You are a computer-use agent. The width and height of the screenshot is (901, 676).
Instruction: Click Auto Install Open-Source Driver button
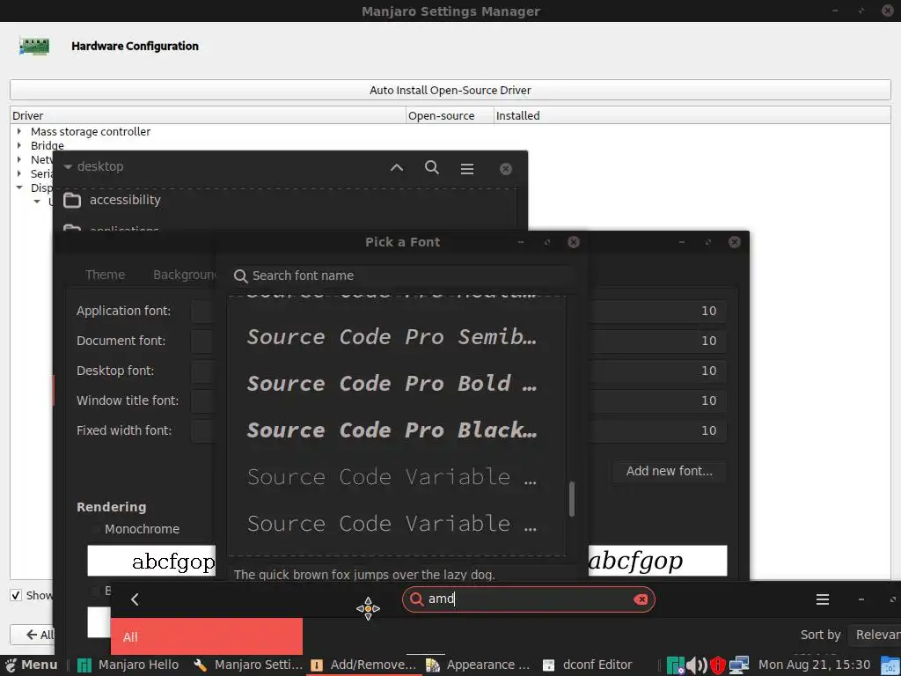pos(450,91)
